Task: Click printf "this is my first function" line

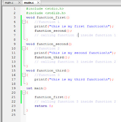Action: [x=74, y=27]
